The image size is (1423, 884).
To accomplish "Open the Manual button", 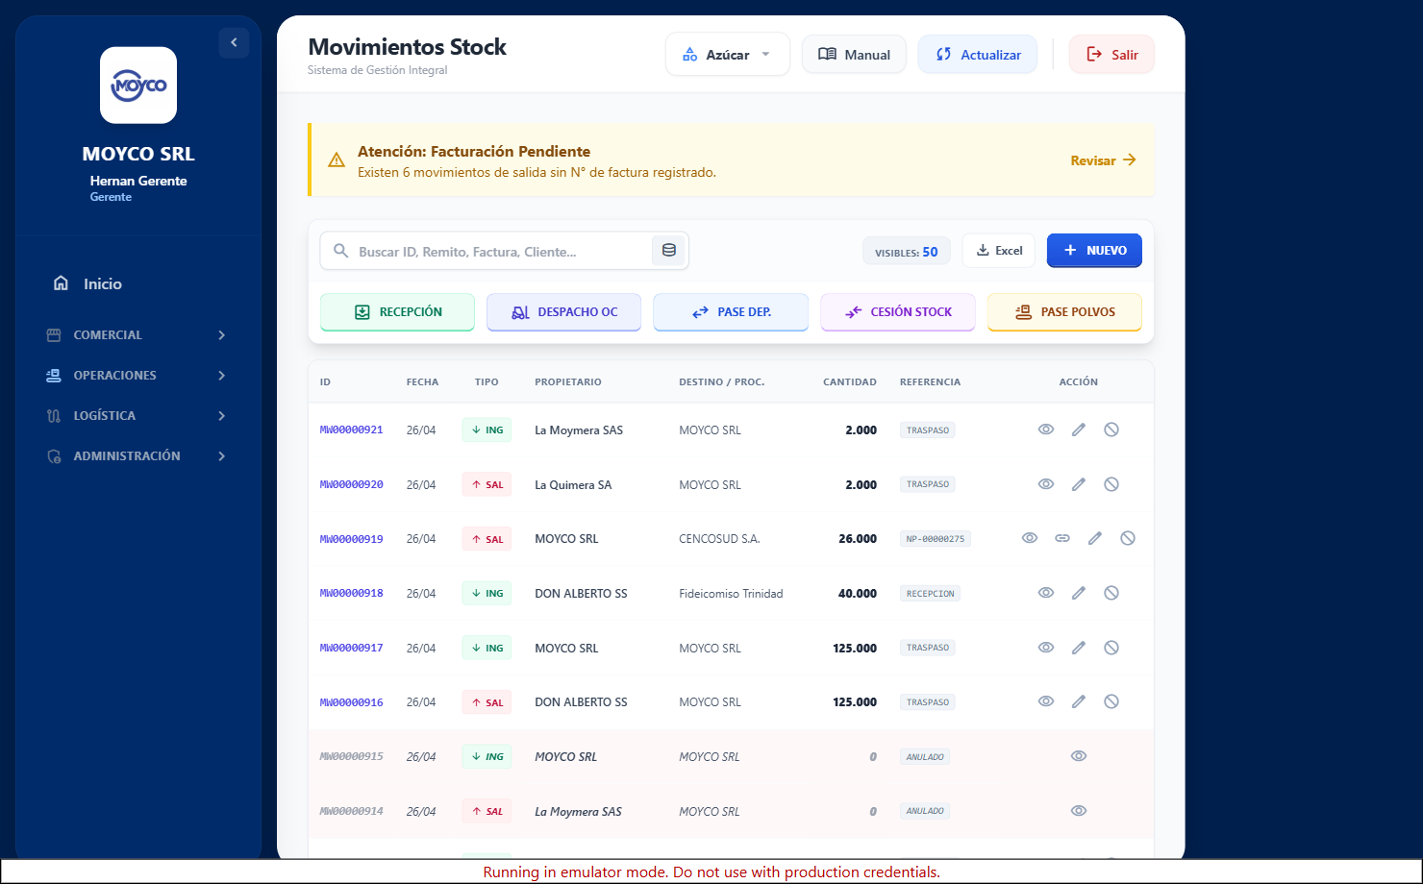I will click(x=854, y=54).
